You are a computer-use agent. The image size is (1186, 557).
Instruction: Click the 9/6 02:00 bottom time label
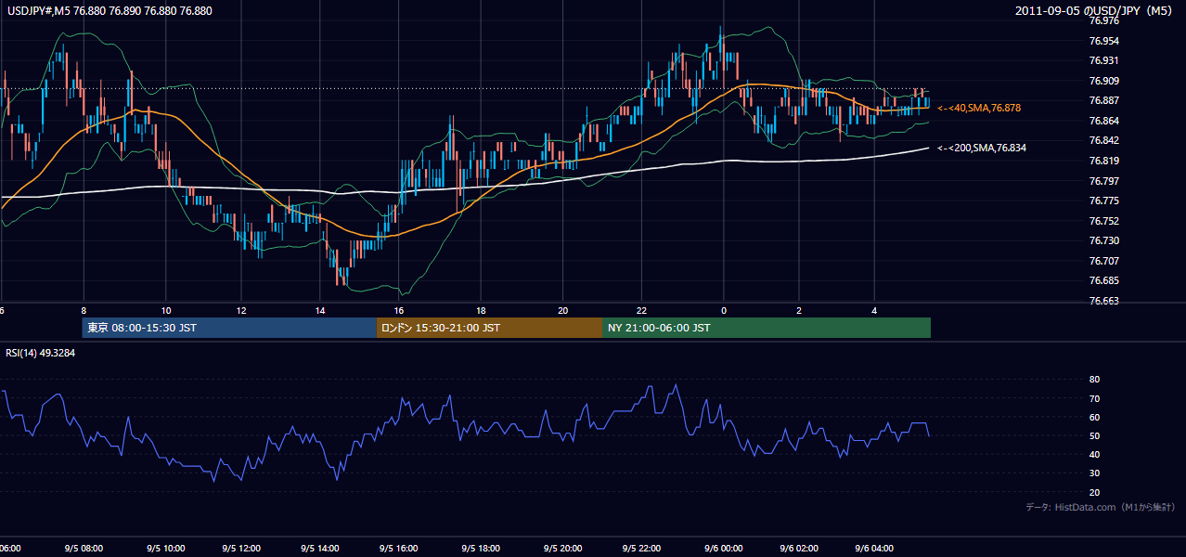click(797, 549)
